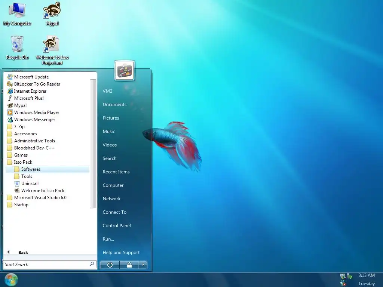Click the Microsoft Update icon in Start menu
Viewport: 383px width, 287px height.
(x=10, y=77)
